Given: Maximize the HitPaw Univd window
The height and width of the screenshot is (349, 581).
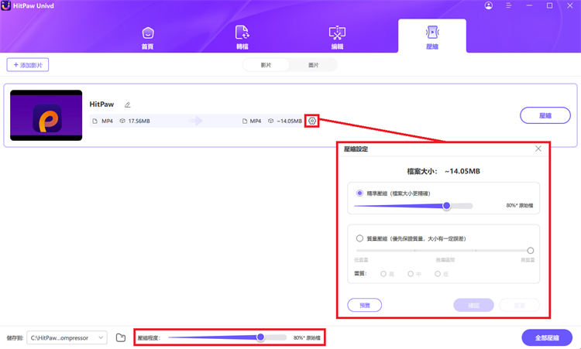Looking at the screenshot, I should pyautogui.click(x=549, y=5).
